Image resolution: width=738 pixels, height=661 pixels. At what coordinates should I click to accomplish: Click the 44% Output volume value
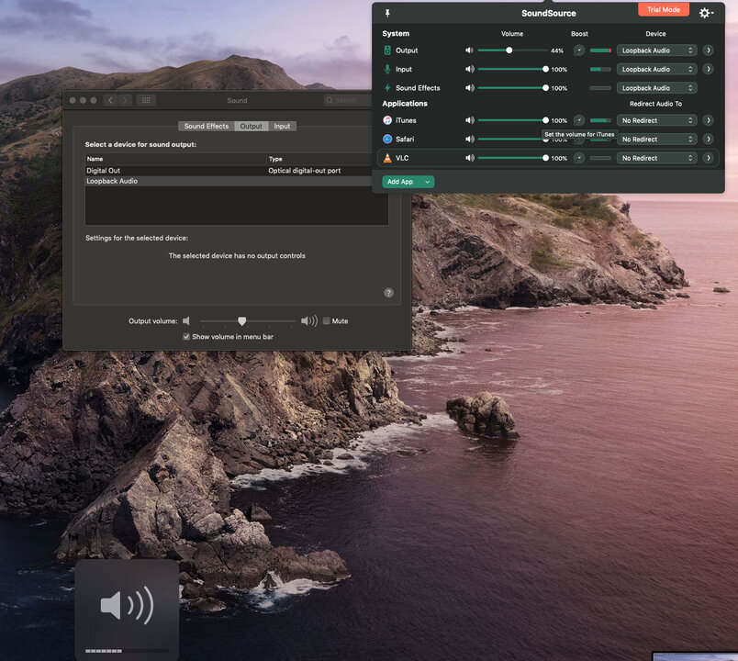(557, 50)
